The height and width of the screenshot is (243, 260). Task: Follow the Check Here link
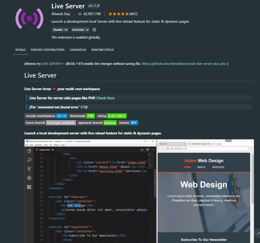105,98
